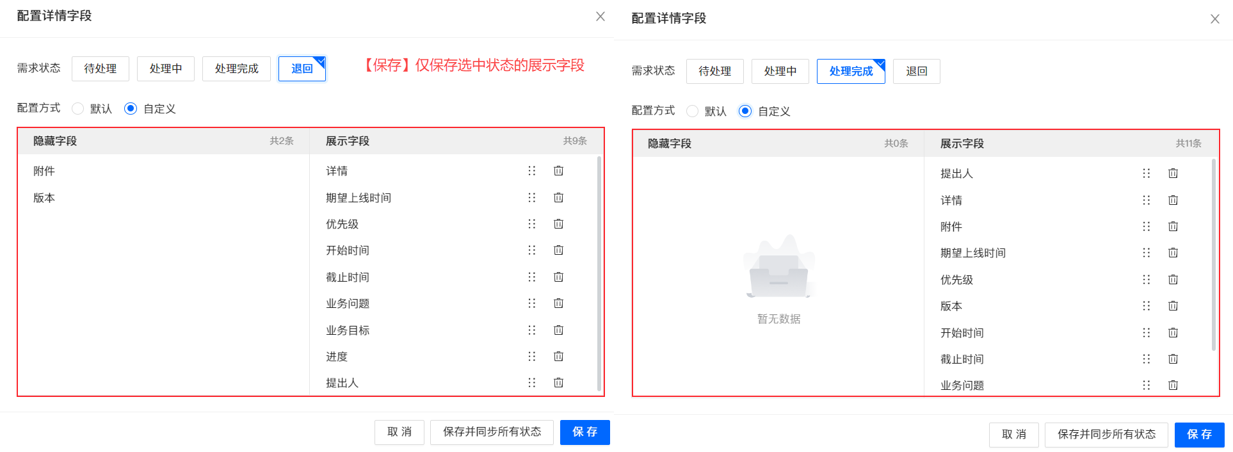This screenshot has height=452, width=1233.
Task: Grab drag handle of 详情 in right dialog
Action: (x=1146, y=200)
